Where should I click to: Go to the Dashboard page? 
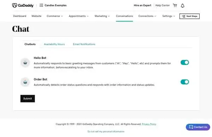click(x=19, y=16)
